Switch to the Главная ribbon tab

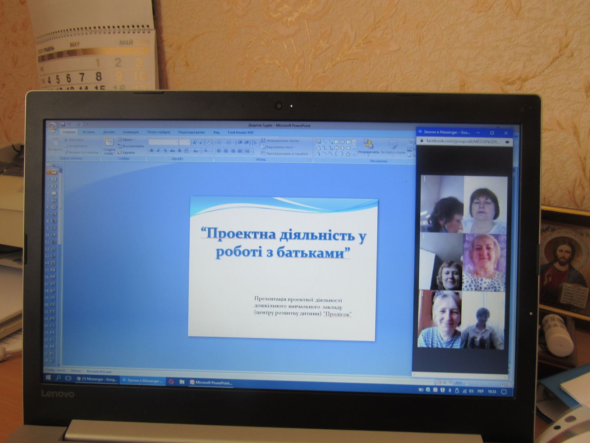(69, 132)
